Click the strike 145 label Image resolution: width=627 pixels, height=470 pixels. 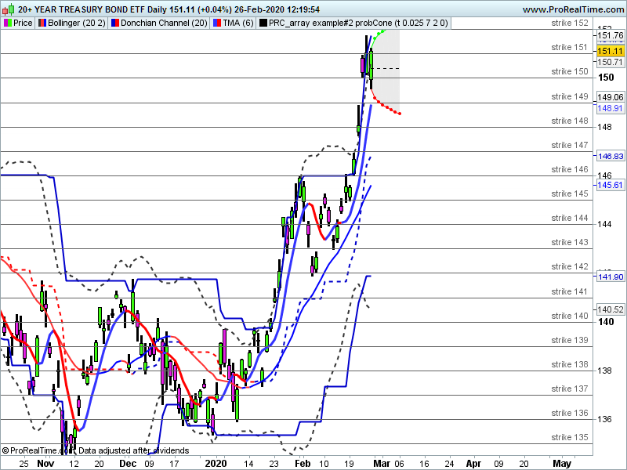click(x=570, y=193)
